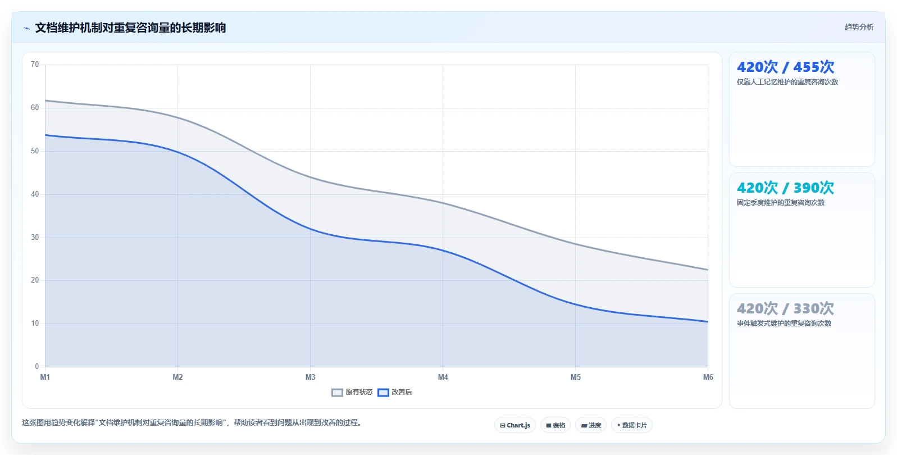Screen dimensions: 897x455
Task: Select the Chart.js tag button
Action: [x=515, y=425]
